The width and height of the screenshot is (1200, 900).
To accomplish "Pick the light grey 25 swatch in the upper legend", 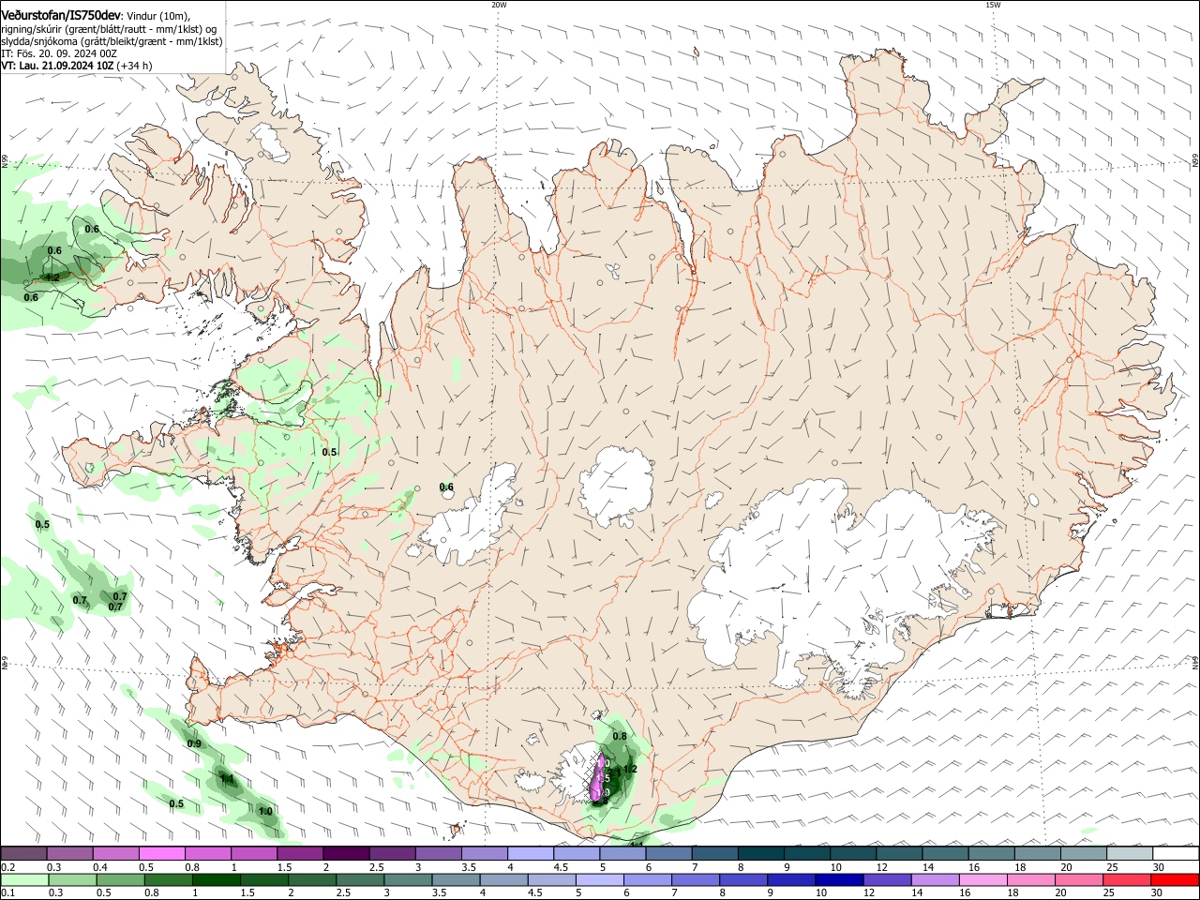I will pos(1129,853).
